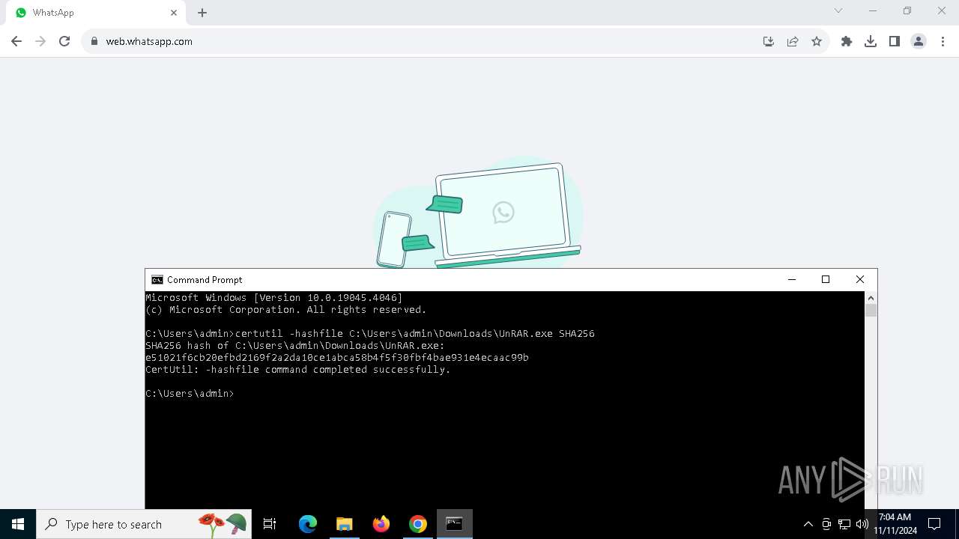Click Command Prompt title bar icon

[157, 280]
